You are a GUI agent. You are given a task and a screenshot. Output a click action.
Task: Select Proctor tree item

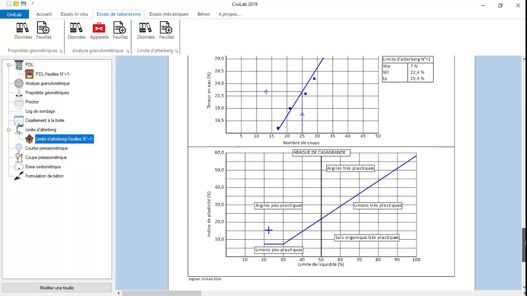32,102
